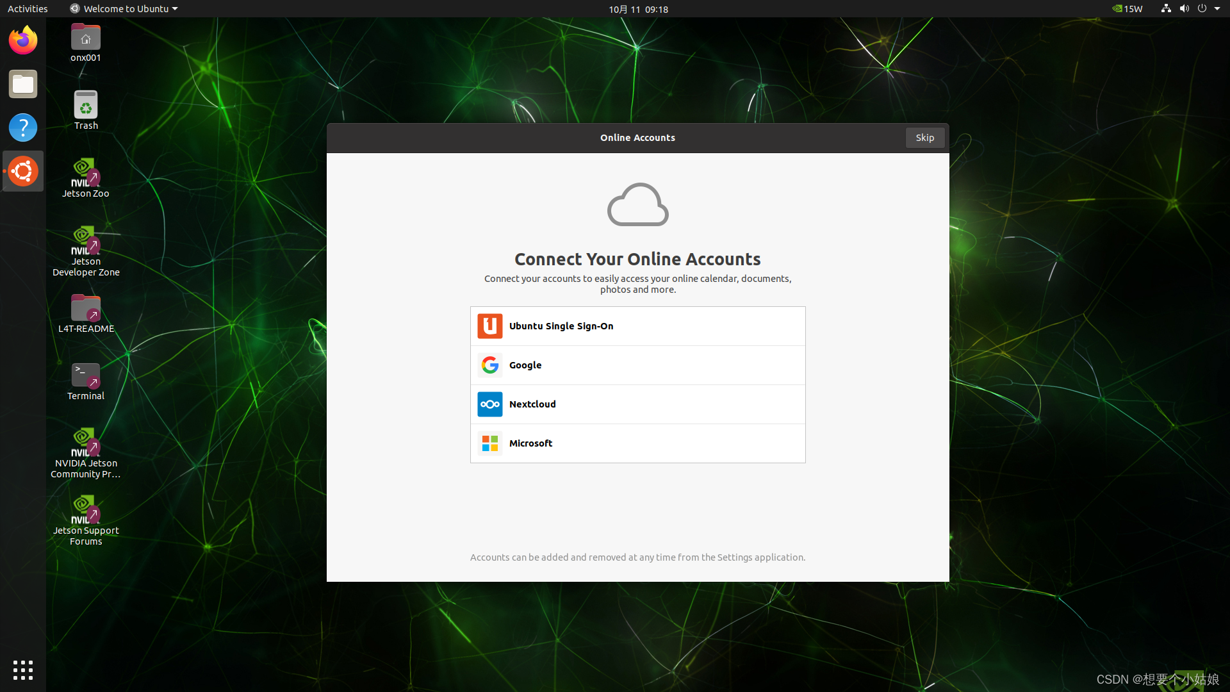Screen dimensions: 1230x692
Task: Skip the Online Accounts setup
Action: [924, 138]
